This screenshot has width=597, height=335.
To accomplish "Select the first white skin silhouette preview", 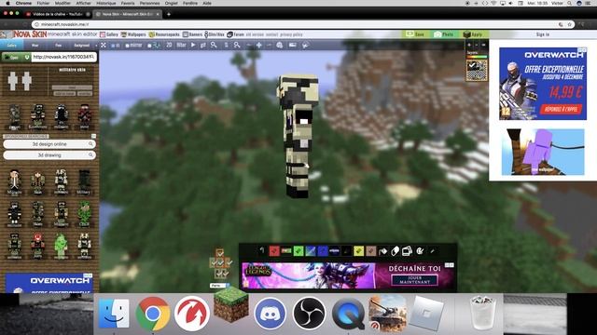I will pyautogui.click(x=13, y=81).
